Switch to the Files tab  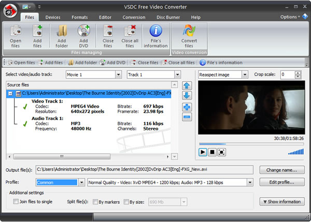30,18
